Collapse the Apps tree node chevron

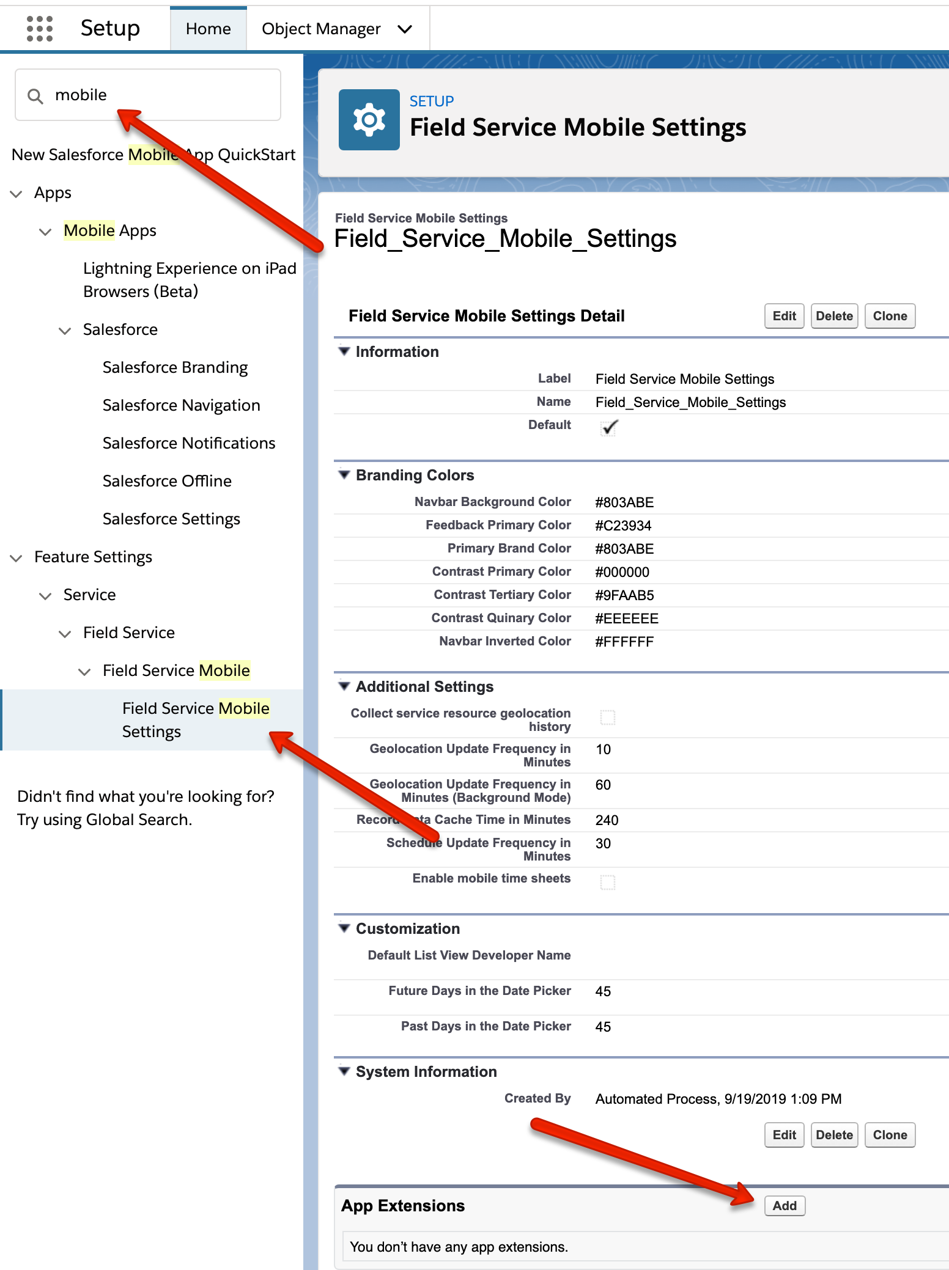(x=17, y=194)
